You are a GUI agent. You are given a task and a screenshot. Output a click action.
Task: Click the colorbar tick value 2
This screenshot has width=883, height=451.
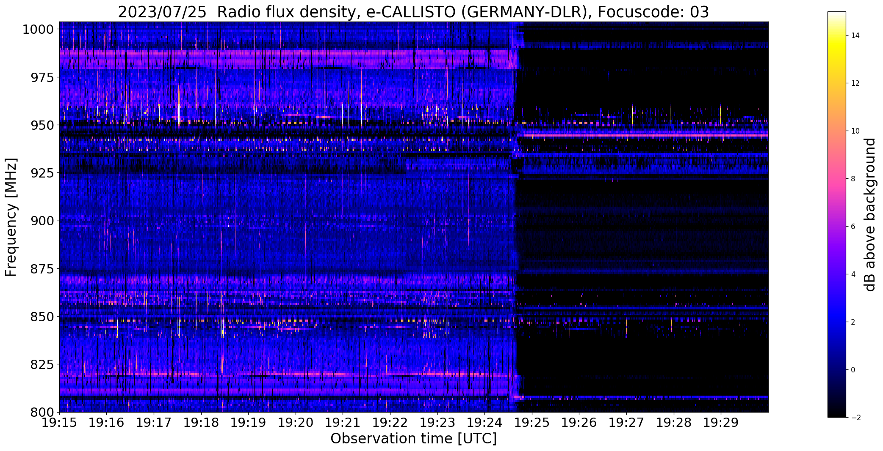(853, 322)
